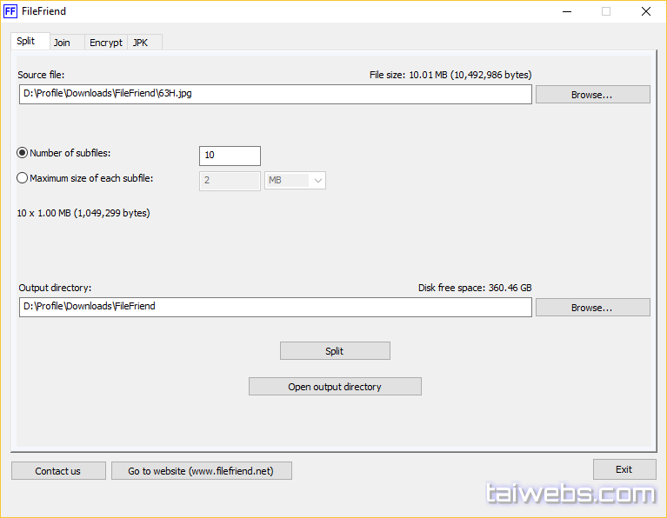Expand the MB size unit dropdown

point(296,181)
